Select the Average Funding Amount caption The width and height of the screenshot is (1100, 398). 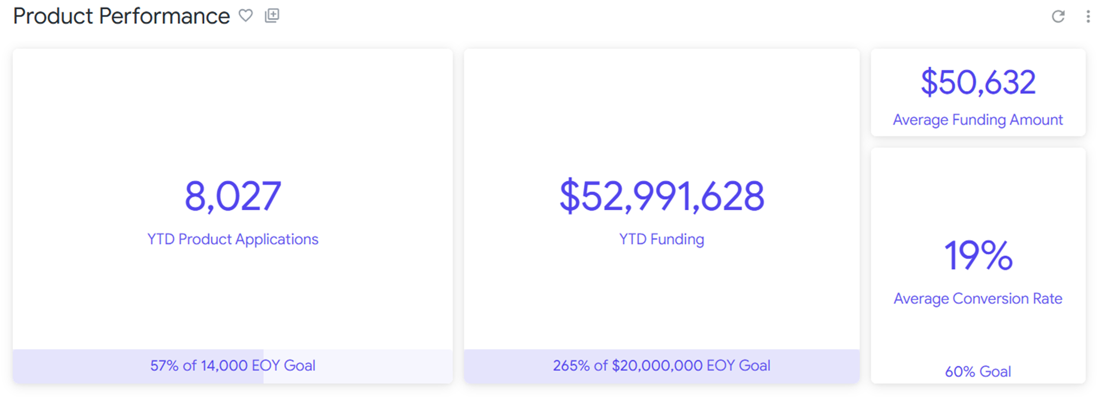coord(978,120)
